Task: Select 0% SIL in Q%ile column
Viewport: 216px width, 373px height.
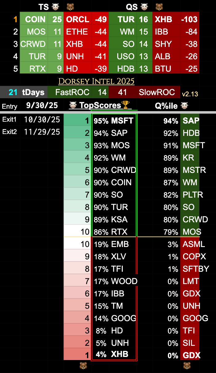Action: (181, 343)
